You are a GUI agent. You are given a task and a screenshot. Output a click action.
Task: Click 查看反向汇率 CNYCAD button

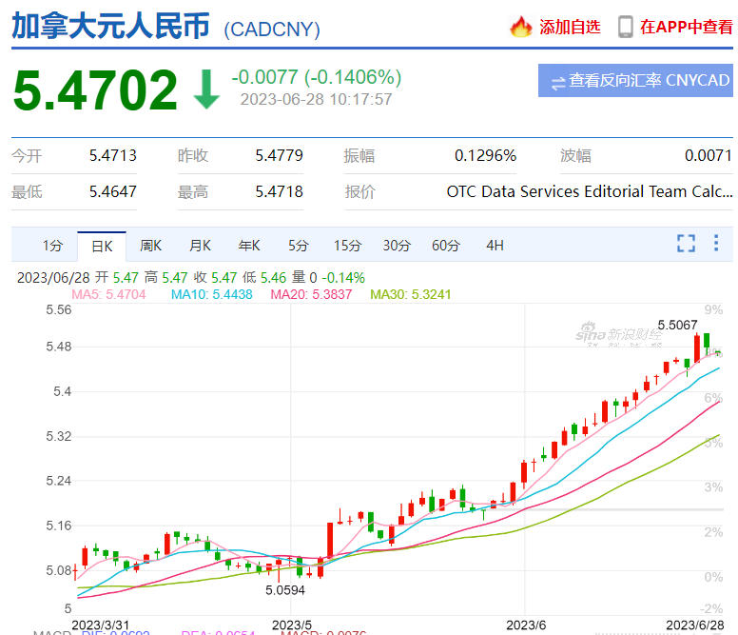point(635,82)
